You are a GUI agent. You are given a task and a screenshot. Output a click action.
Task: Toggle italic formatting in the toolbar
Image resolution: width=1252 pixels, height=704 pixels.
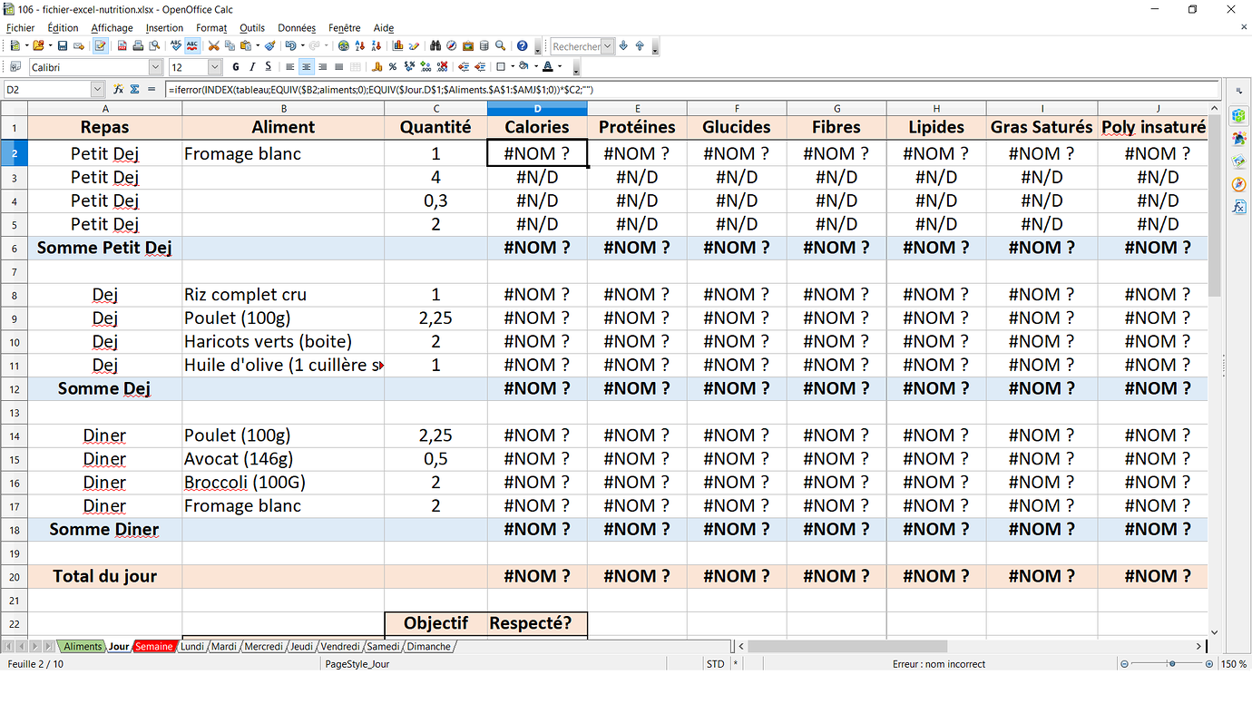(x=251, y=66)
